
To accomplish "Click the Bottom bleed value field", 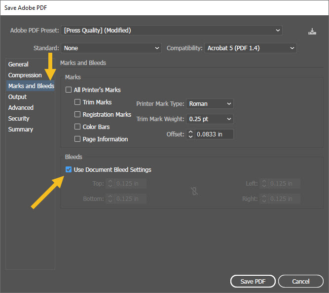I will coord(131,199).
